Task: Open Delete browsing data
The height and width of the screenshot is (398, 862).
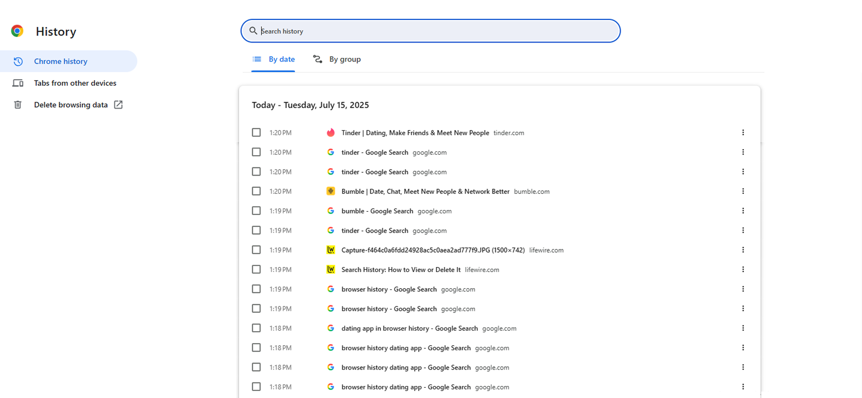Action: (x=68, y=104)
